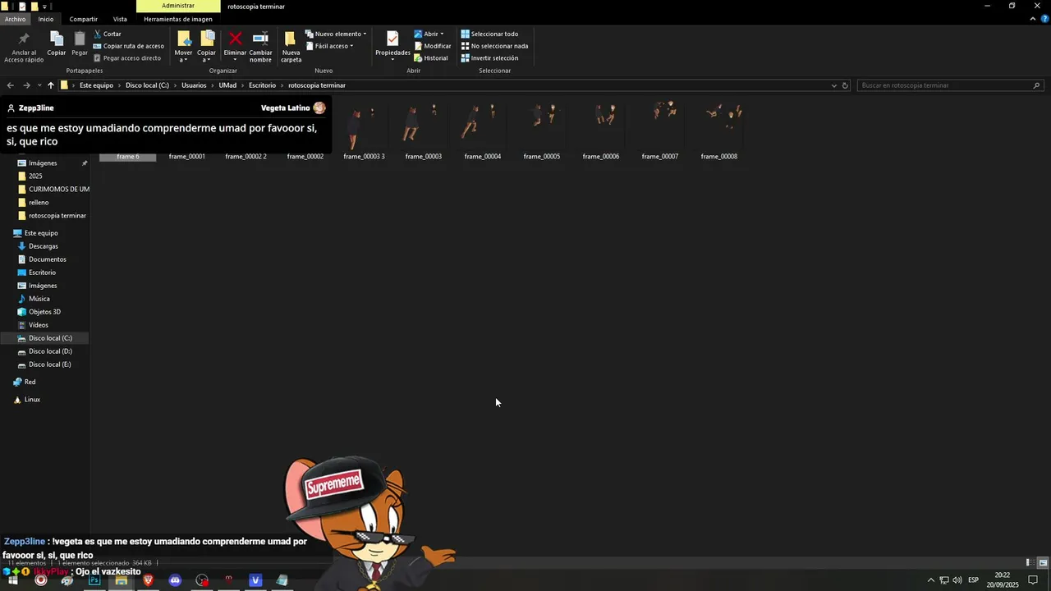1051x591 pixels.
Task: Open the Abrir dropdown
Action: [x=429, y=34]
